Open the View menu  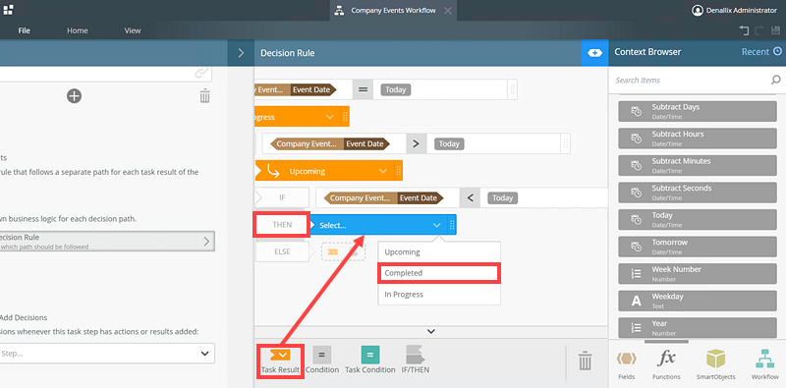pyautogui.click(x=133, y=30)
